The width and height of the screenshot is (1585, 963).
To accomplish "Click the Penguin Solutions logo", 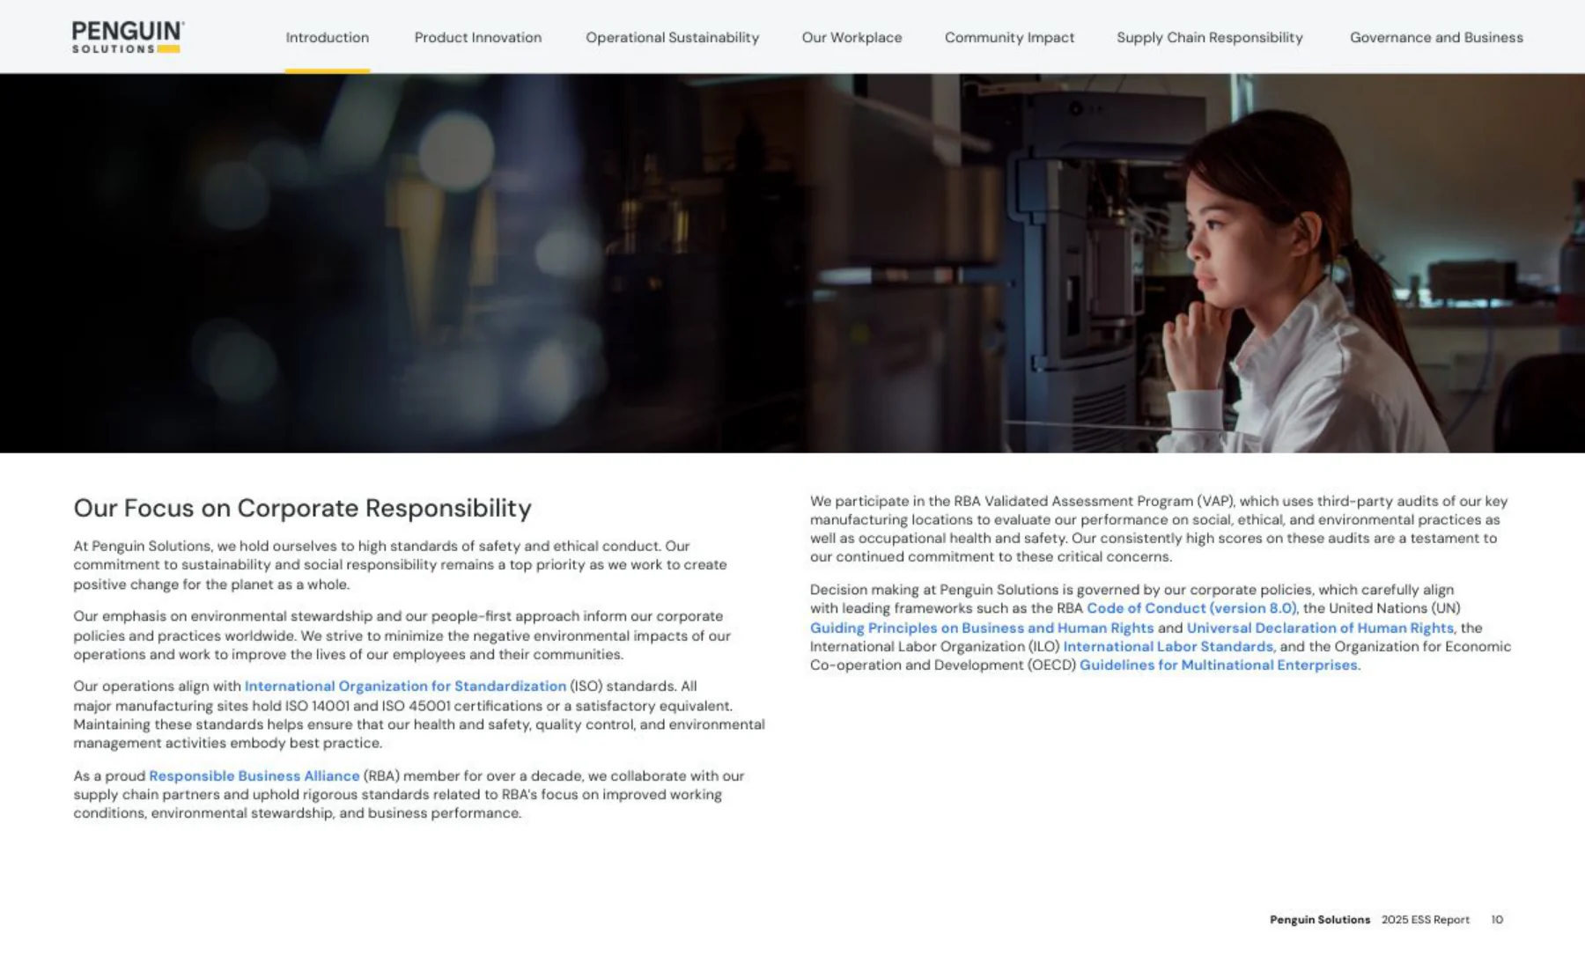I will pos(129,37).
